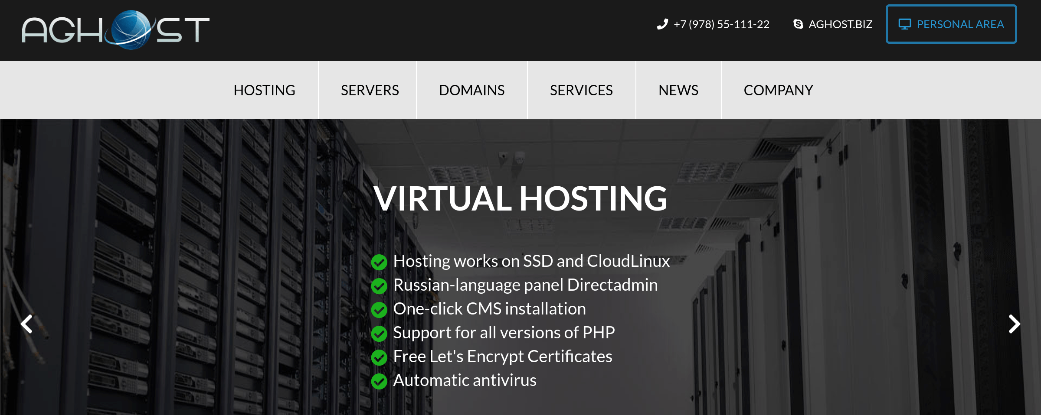Click checkmark beside One-click CMS installation
The height and width of the screenshot is (415, 1041).
point(379,310)
